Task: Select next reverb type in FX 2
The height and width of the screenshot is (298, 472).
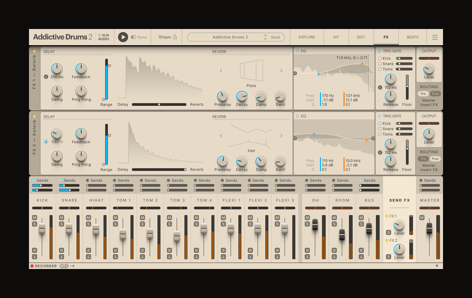Action: [x=281, y=136]
